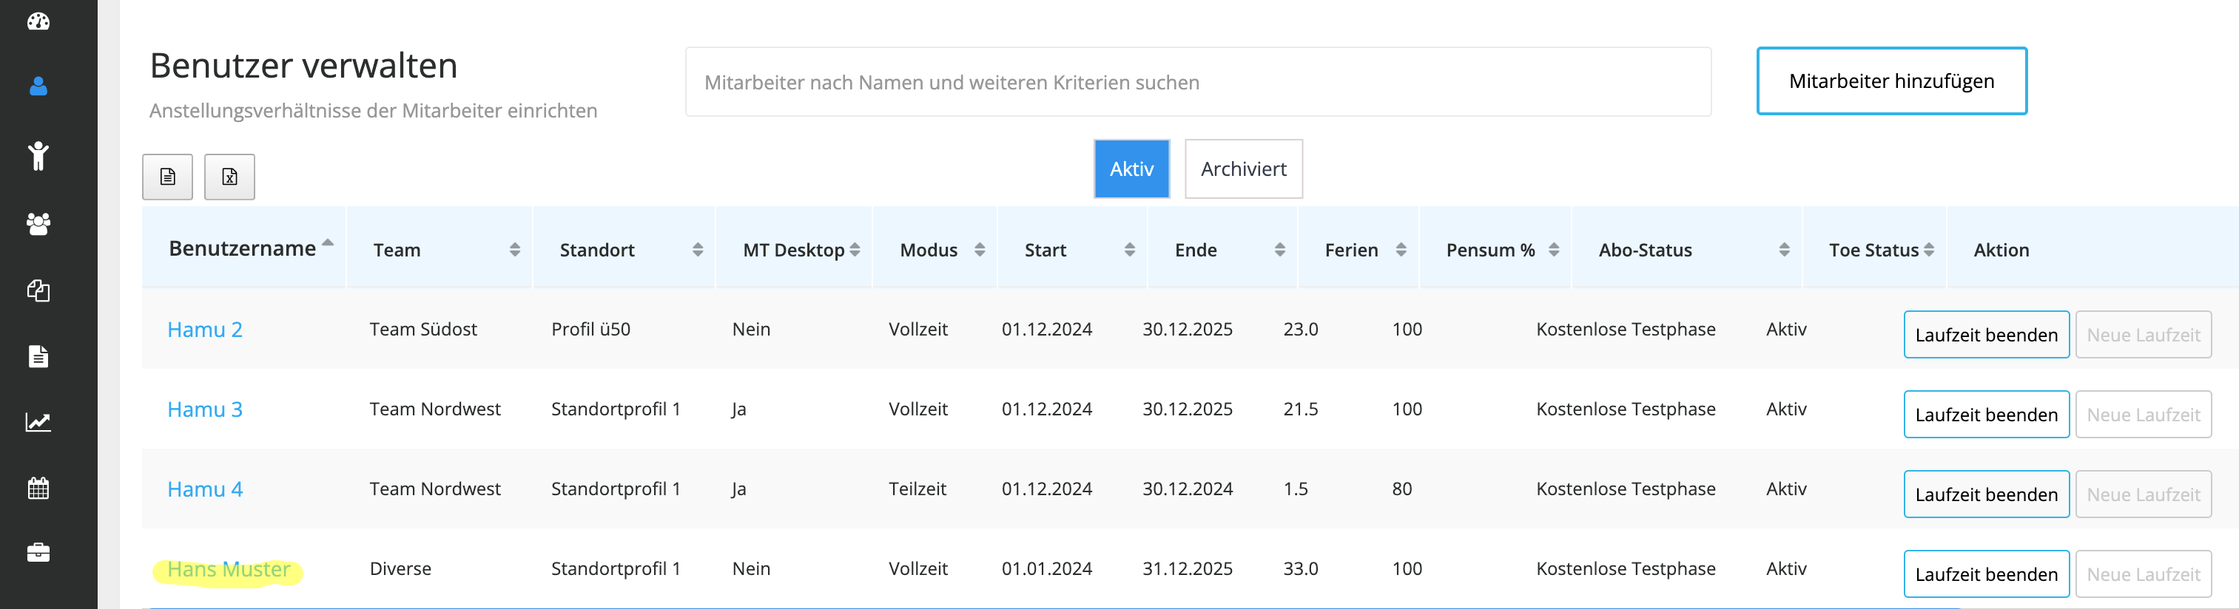Image resolution: width=2239 pixels, height=609 pixels.
Task: Sort table by Team column arrows
Action: [514, 251]
